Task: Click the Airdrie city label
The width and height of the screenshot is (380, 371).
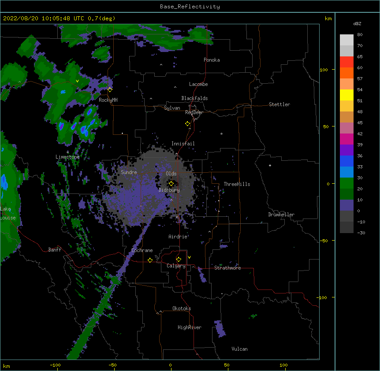Action: 178,237
